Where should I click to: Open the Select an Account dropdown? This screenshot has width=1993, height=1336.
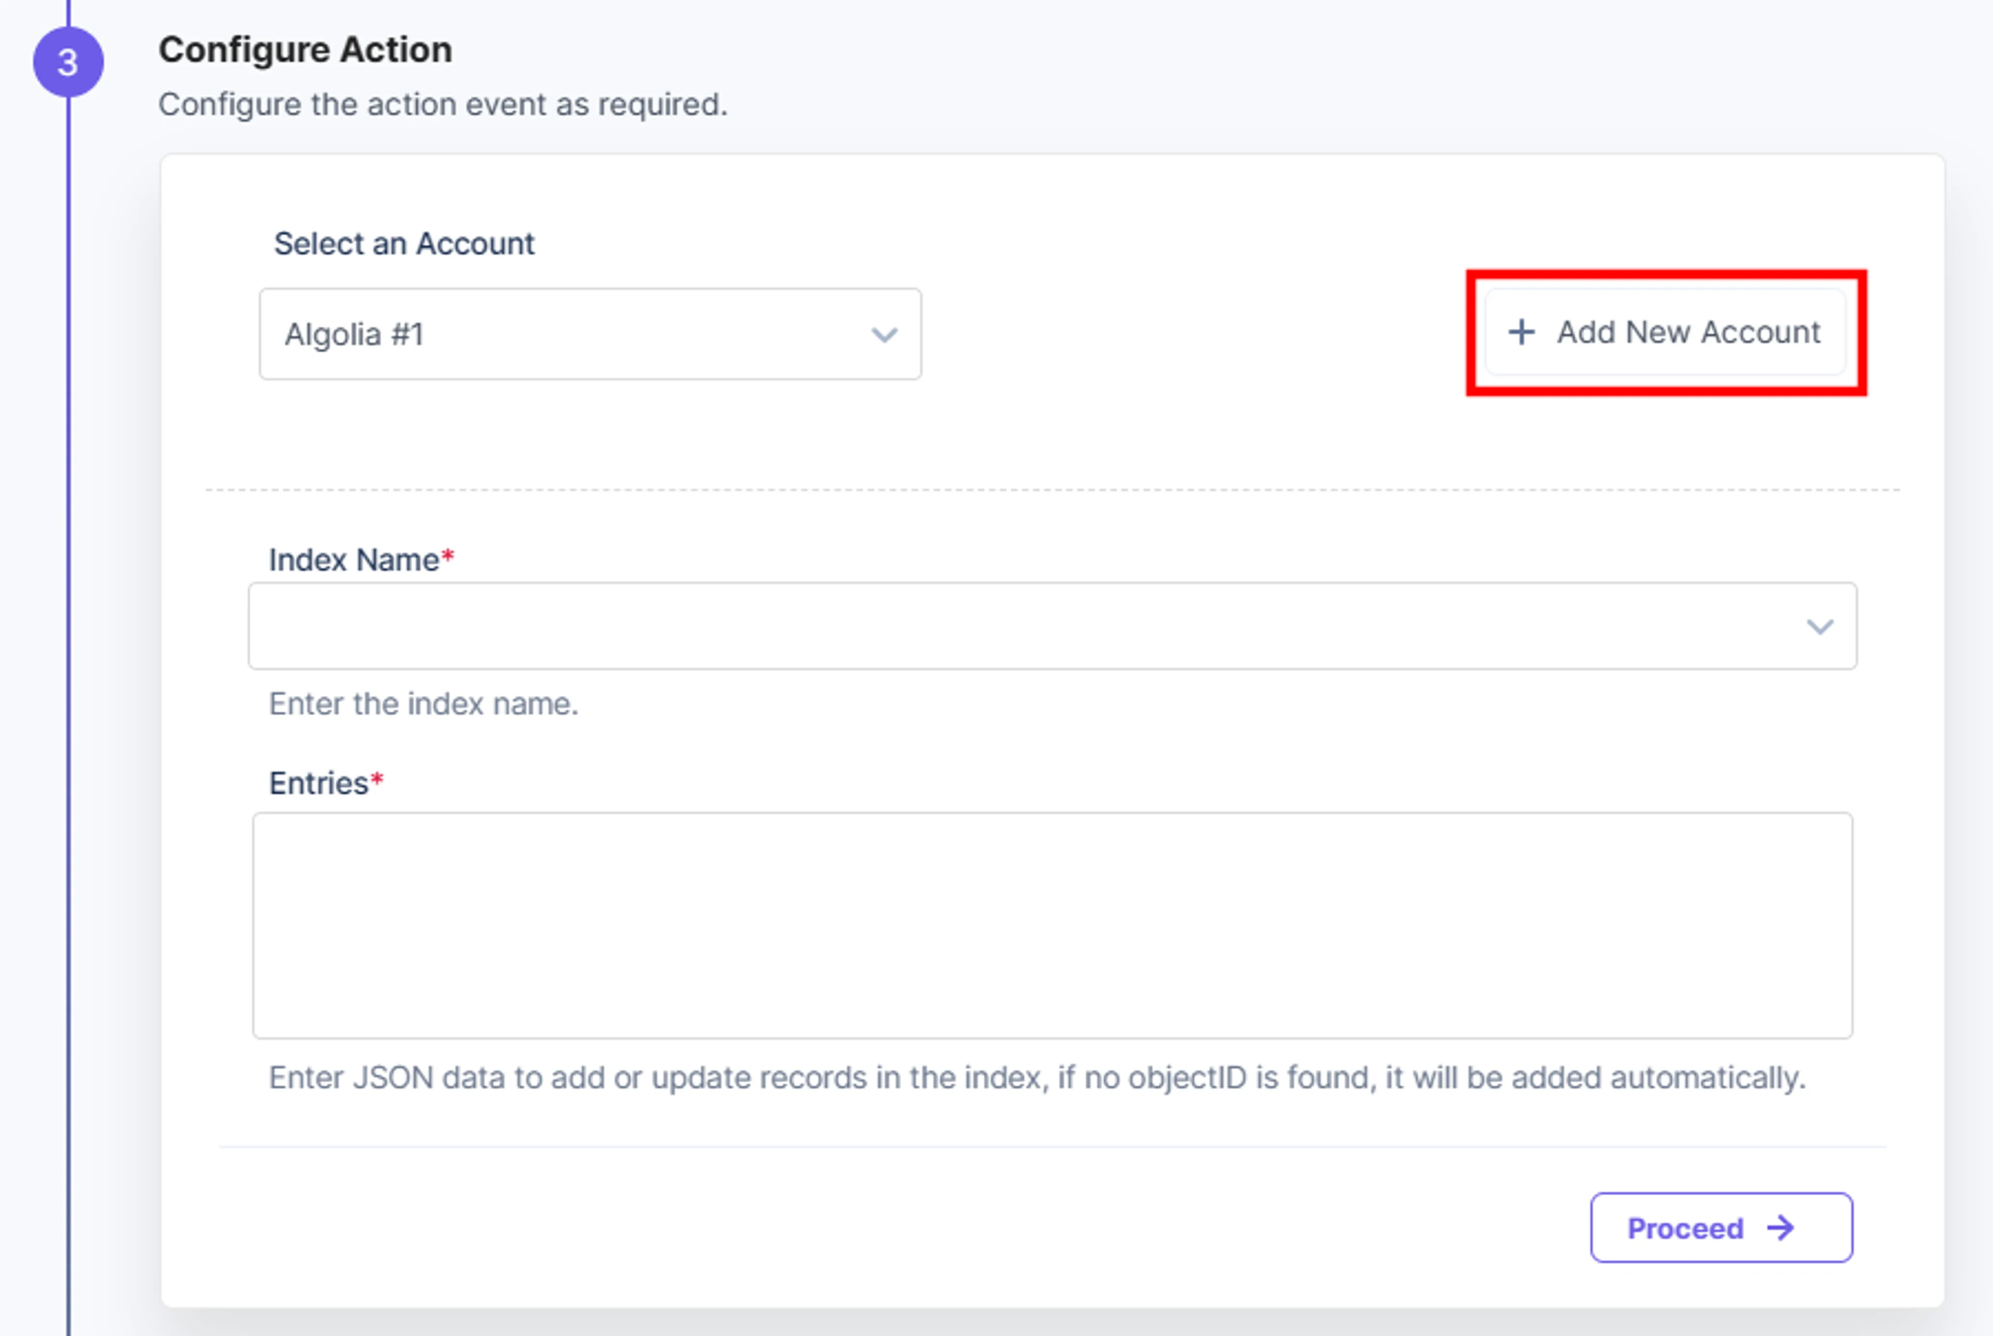590,334
